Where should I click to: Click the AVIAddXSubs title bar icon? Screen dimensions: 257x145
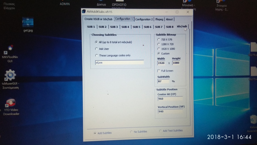tap(84, 12)
